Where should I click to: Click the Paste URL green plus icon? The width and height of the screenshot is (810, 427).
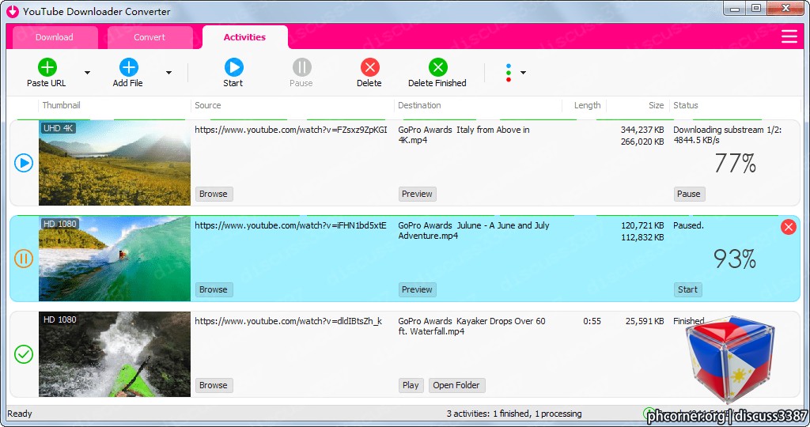pyautogui.click(x=47, y=67)
